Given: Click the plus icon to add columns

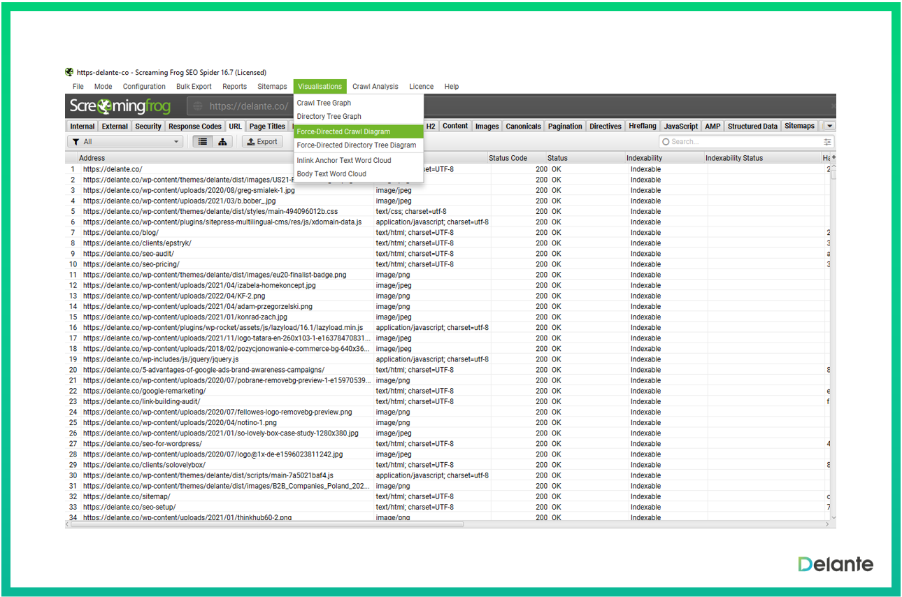Looking at the screenshot, I should pyautogui.click(x=833, y=158).
